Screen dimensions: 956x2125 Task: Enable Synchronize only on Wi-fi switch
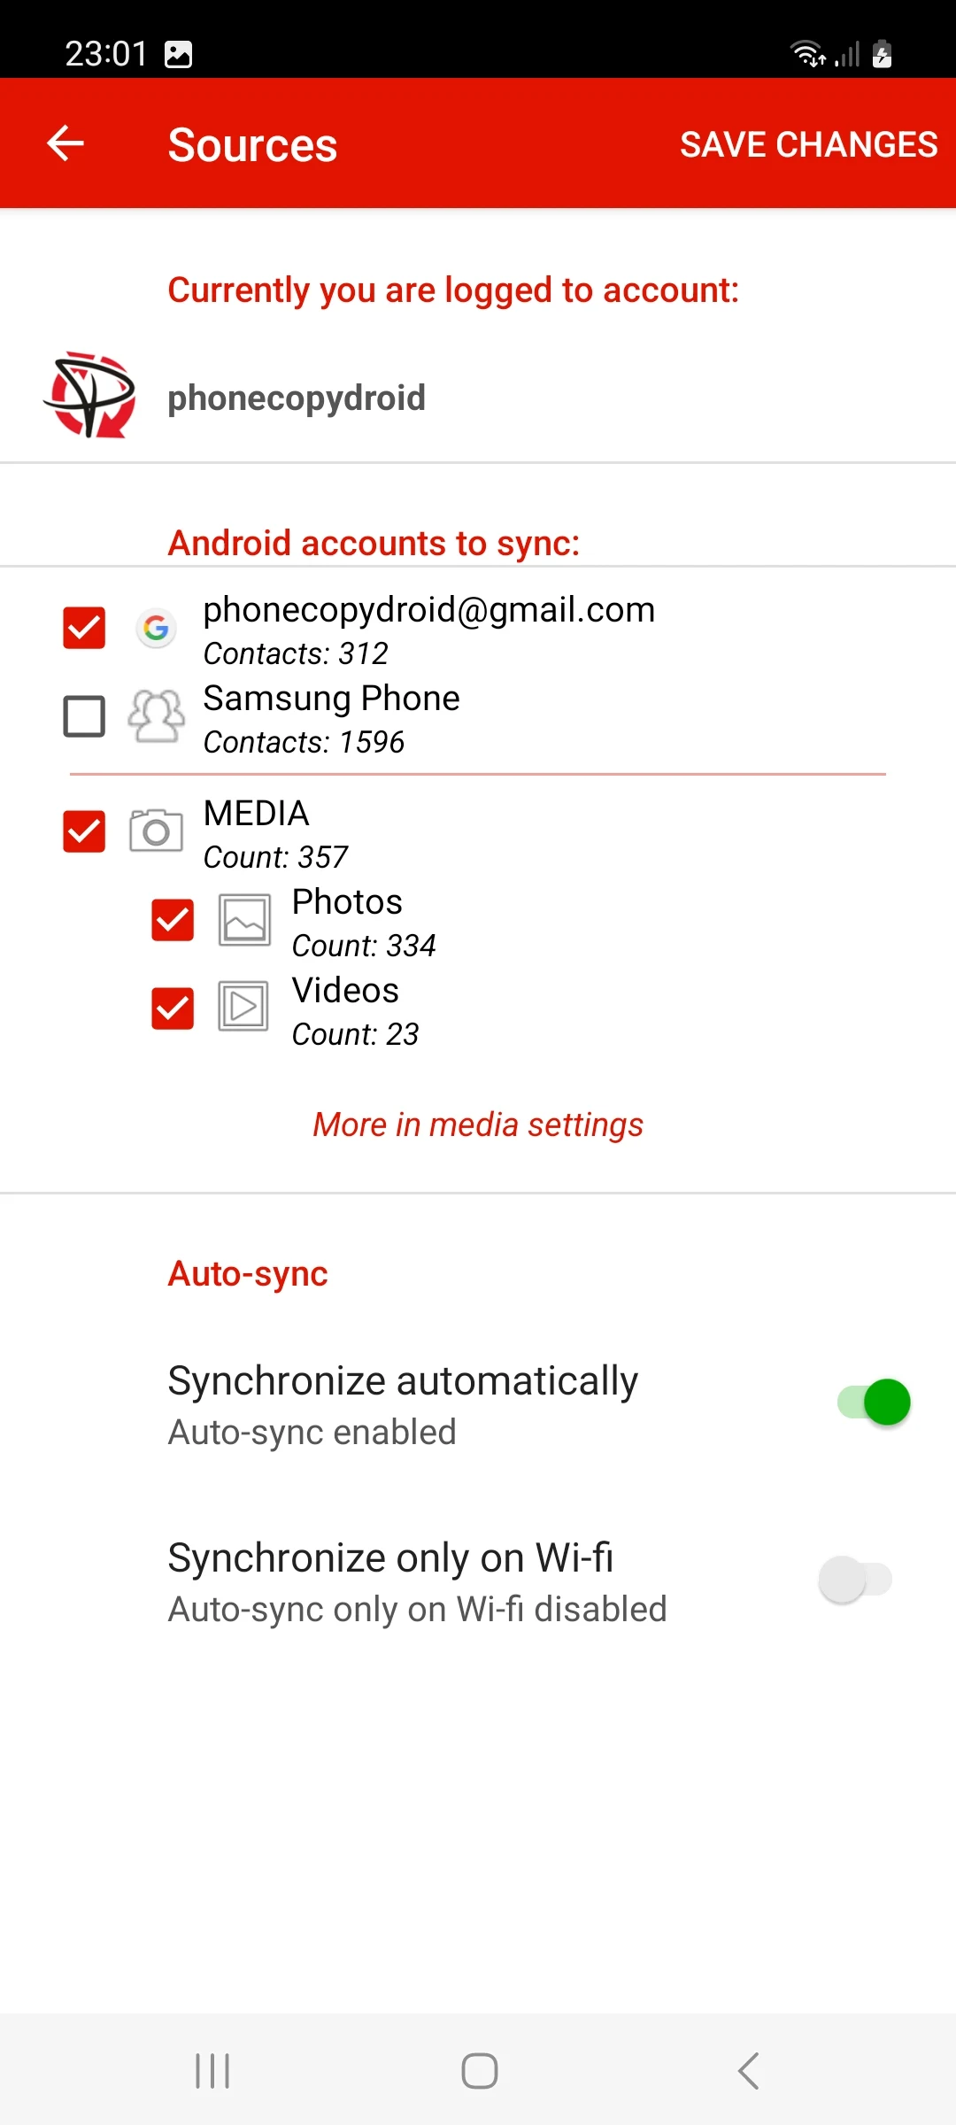tap(855, 1580)
